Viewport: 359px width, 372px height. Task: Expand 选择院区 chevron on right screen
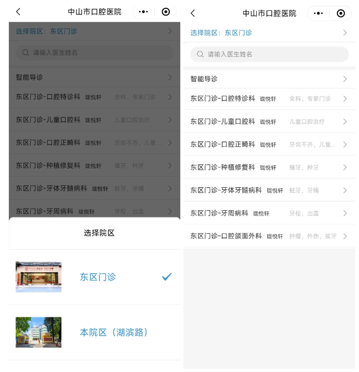pyautogui.click(x=344, y=33)
